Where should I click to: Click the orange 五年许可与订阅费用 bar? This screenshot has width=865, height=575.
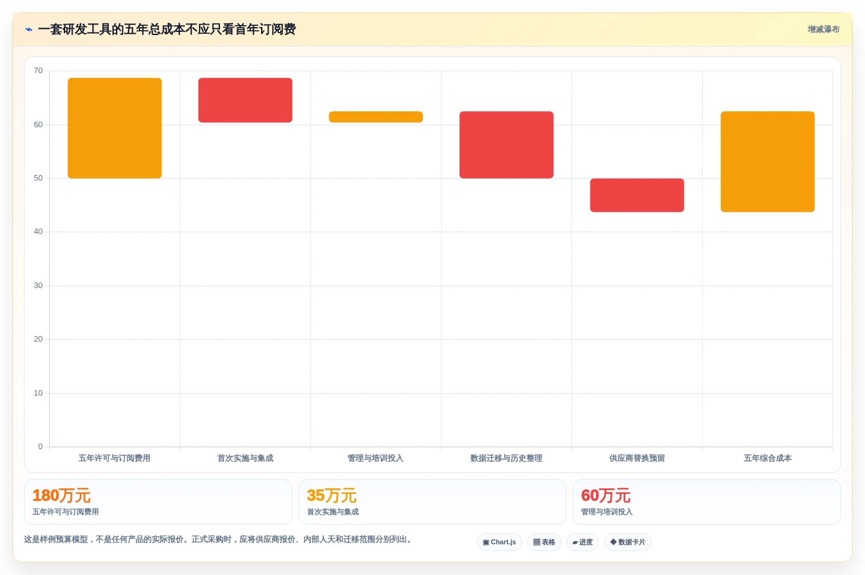point(115,128)
